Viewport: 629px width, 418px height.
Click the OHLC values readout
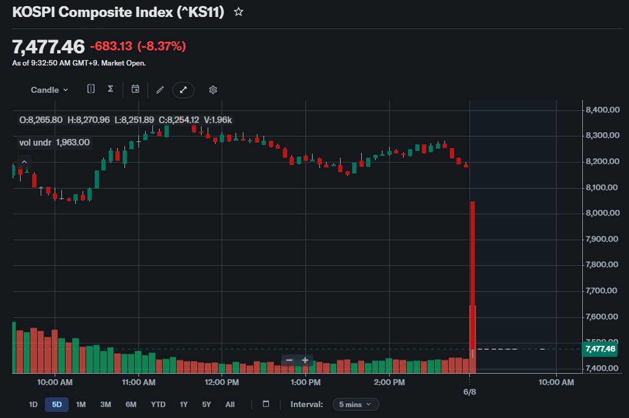tap(126, 120)
